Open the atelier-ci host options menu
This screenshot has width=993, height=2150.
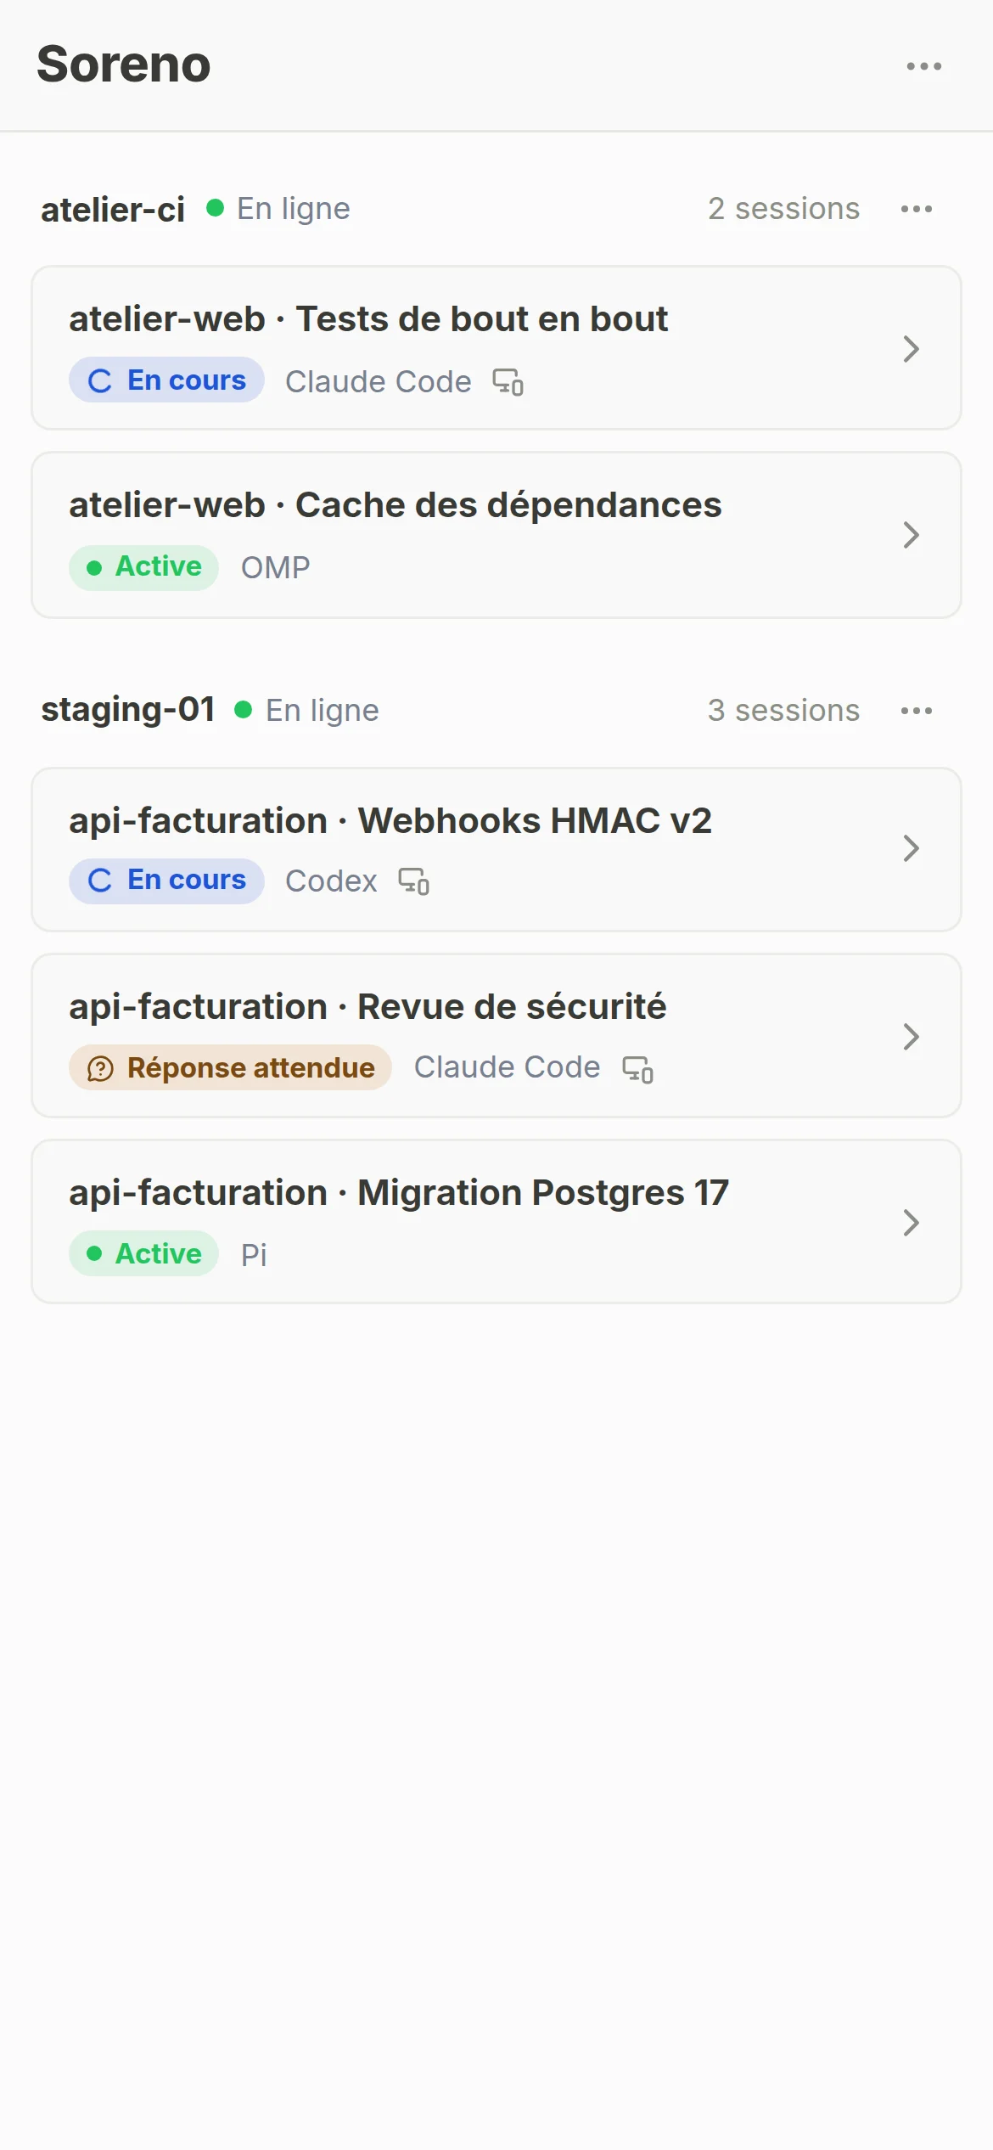click(916, 209)
